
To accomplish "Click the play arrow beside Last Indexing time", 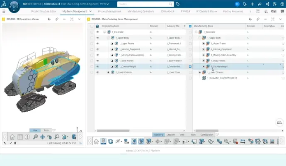I will click(80, 143).
